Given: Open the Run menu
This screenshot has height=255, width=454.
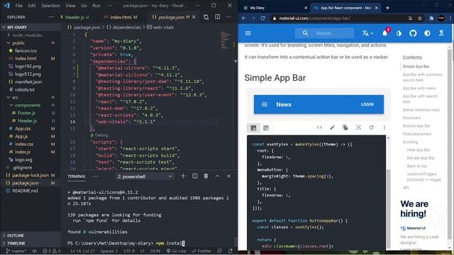Looking at the screenshot, I should (96, 6).
